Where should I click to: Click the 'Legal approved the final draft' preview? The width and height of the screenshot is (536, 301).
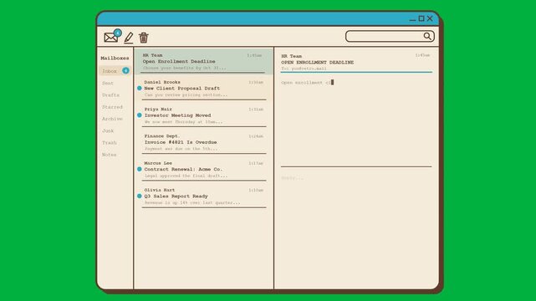pos(186,176)
